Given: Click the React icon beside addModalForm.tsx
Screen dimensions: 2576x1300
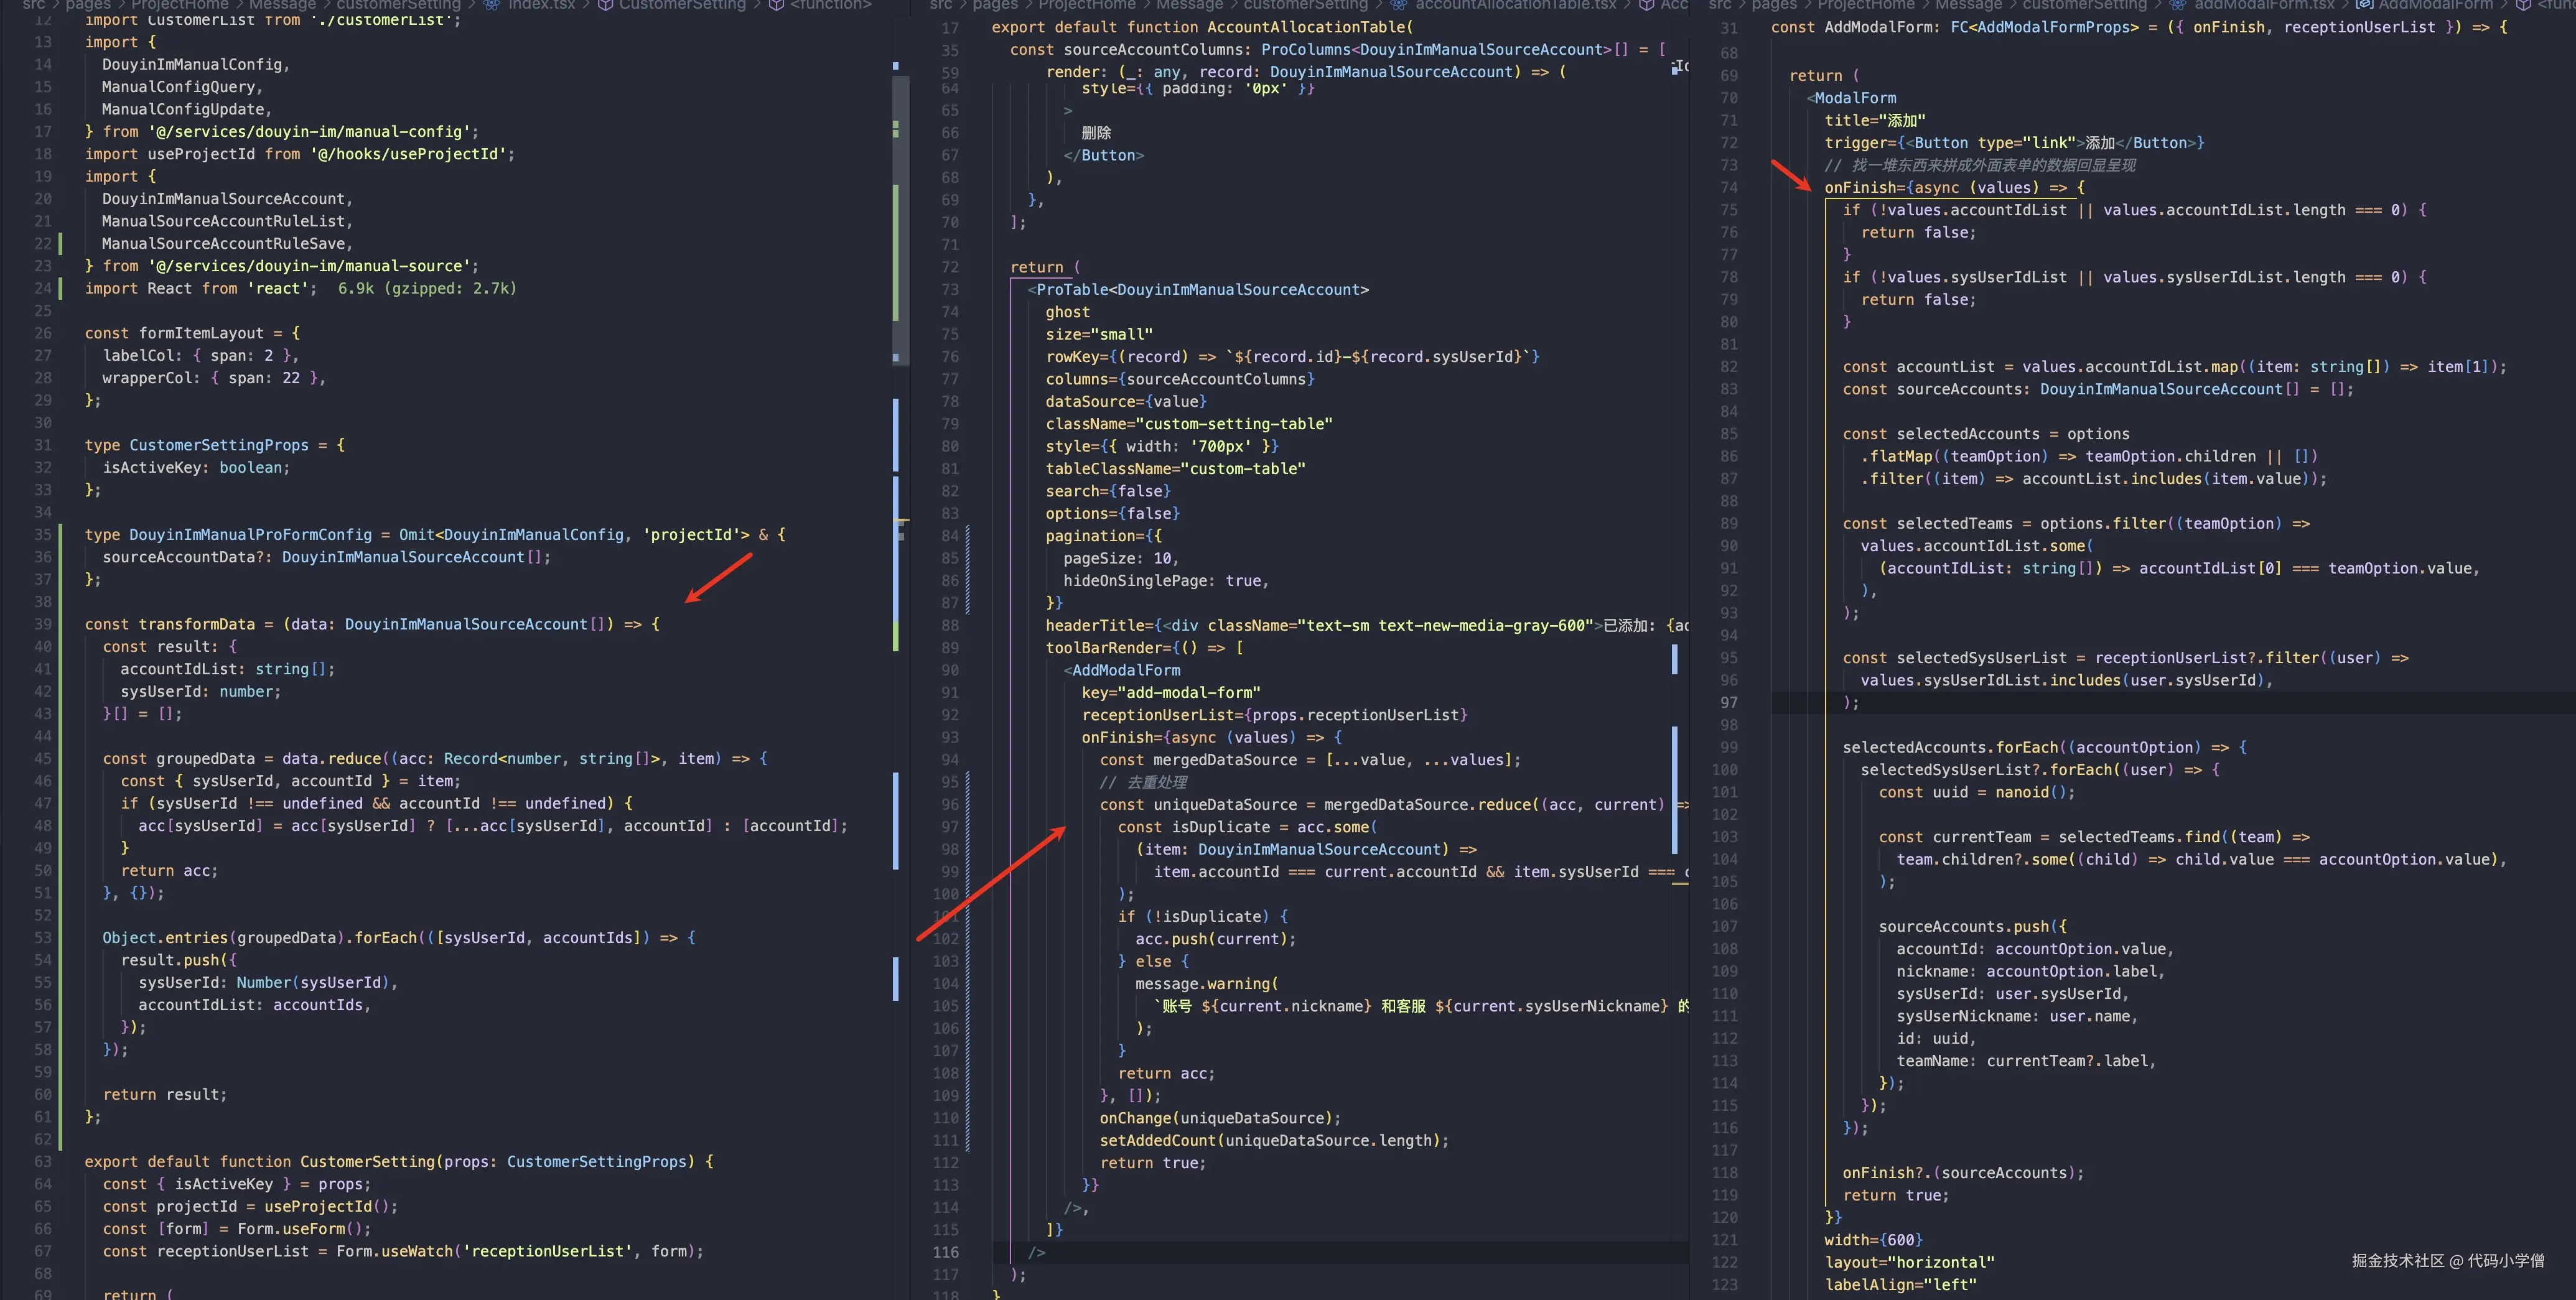Looking at the screenshot, I should pos(2177,5).
